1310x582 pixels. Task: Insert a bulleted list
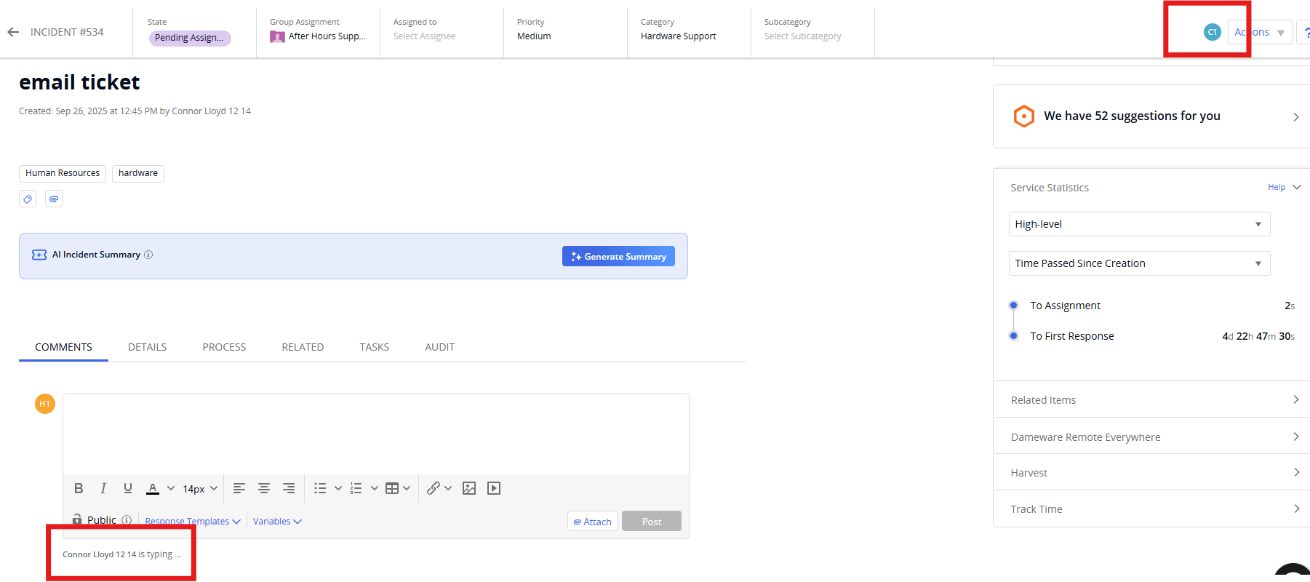point(320,488)
